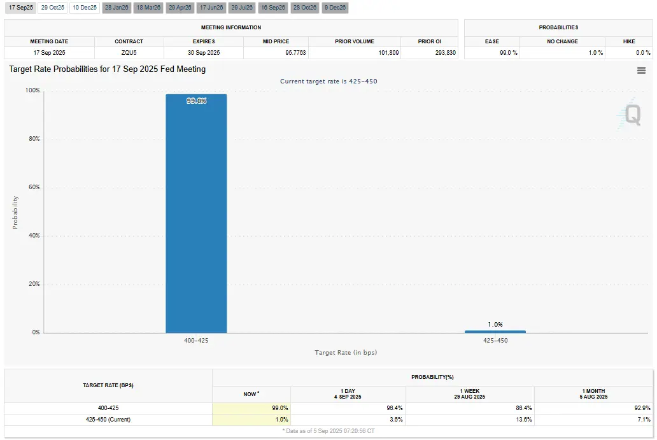Choose the 29 Apr26 meeting tab
657x440 pixels.
[180, 8]
